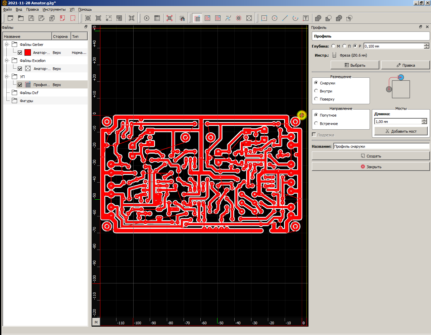Choose the text shape tool
This screenshot has height=335, width=431.
(306, 18)
